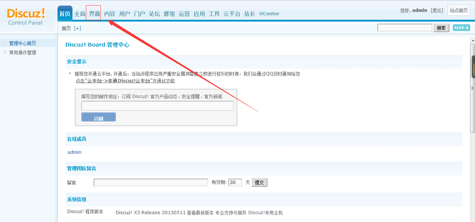Open the MAP site map button
475x222 pixels.
(x=461, y=28)
